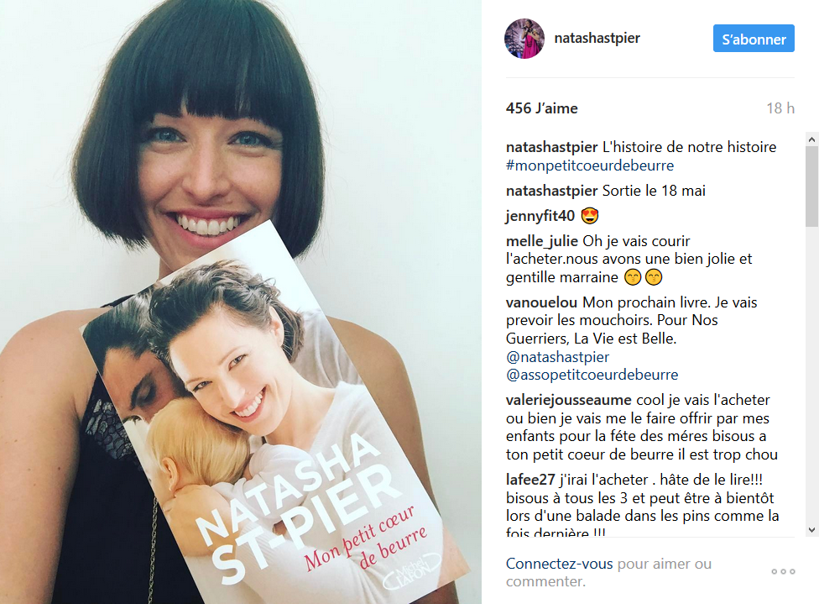Follow the @assopetitcoeurdebeurre mention link
819x604 pixels.
(x=592, y=375)
